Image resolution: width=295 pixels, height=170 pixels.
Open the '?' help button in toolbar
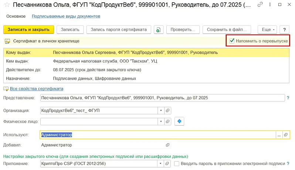285,30
